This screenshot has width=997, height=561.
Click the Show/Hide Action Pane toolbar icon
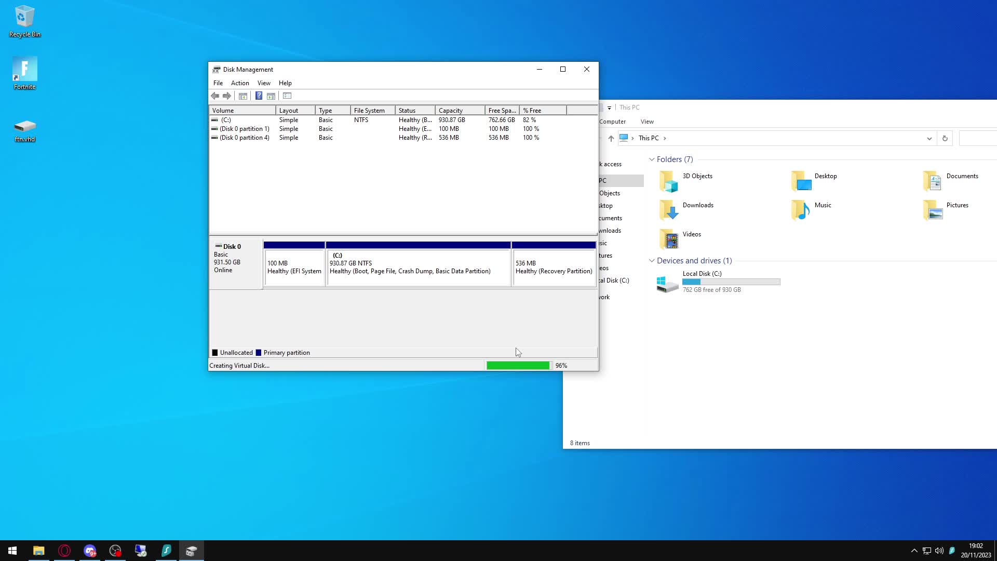pos(271,96)
